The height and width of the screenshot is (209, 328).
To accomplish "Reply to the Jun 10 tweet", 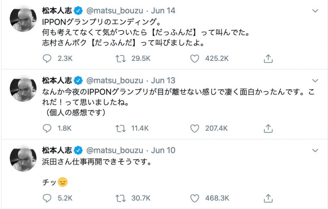I will tap(47, 198).
